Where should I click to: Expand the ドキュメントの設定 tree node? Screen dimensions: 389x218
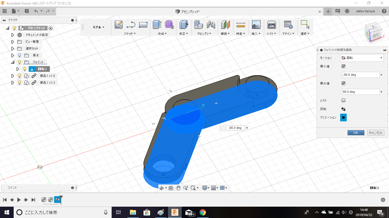13,35
